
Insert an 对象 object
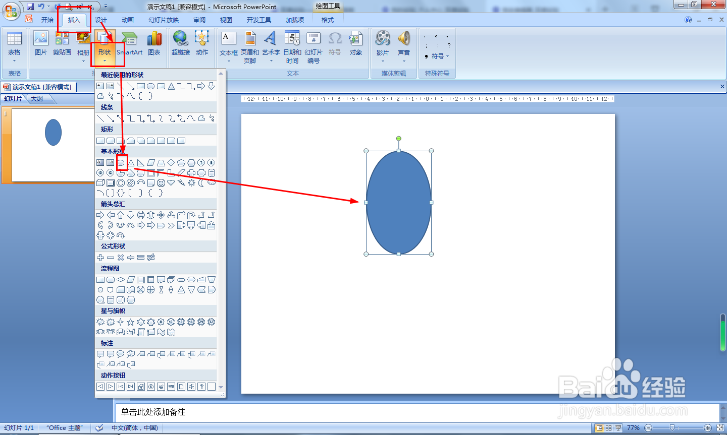click(x=356, y=44)
